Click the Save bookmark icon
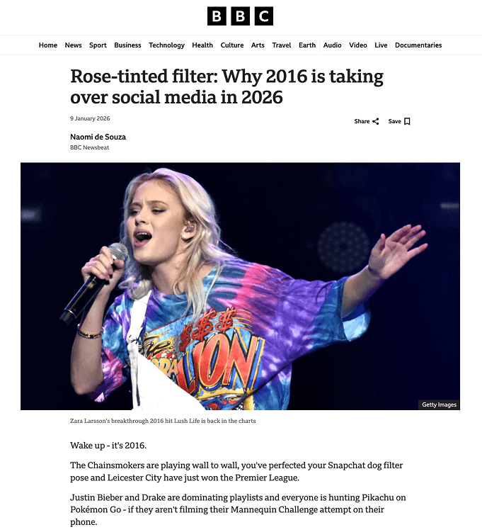The image size is (482, 532). point(407,121)
